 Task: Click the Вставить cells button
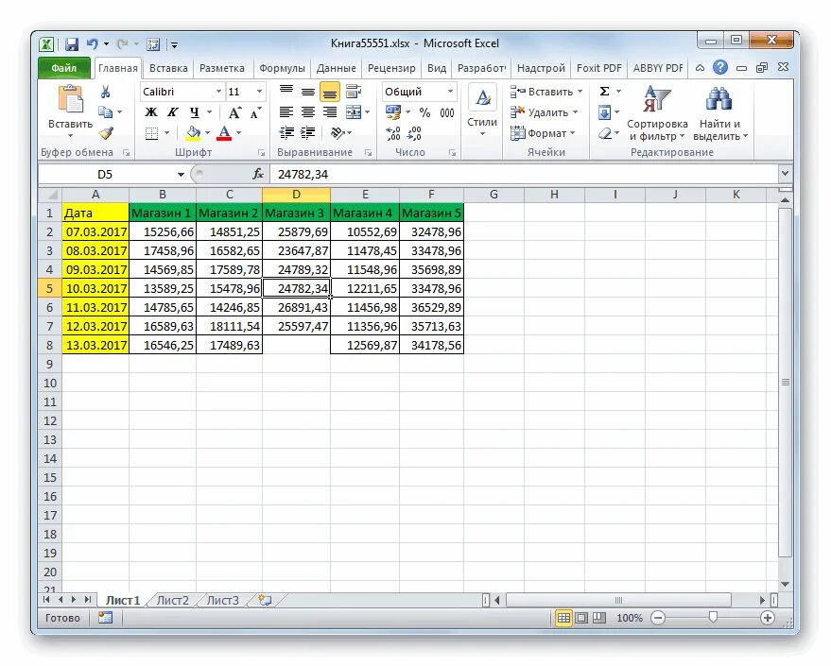point(546,92)
